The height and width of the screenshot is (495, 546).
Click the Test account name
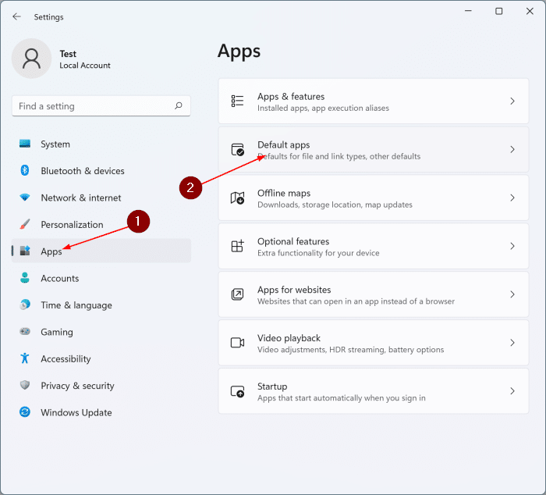(68, 54)
